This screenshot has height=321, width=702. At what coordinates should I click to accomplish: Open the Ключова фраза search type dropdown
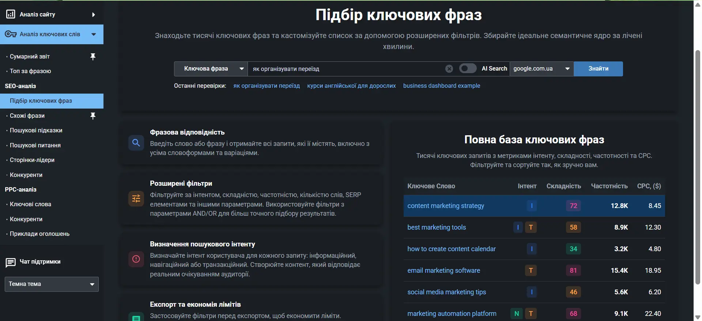(211, 69)
